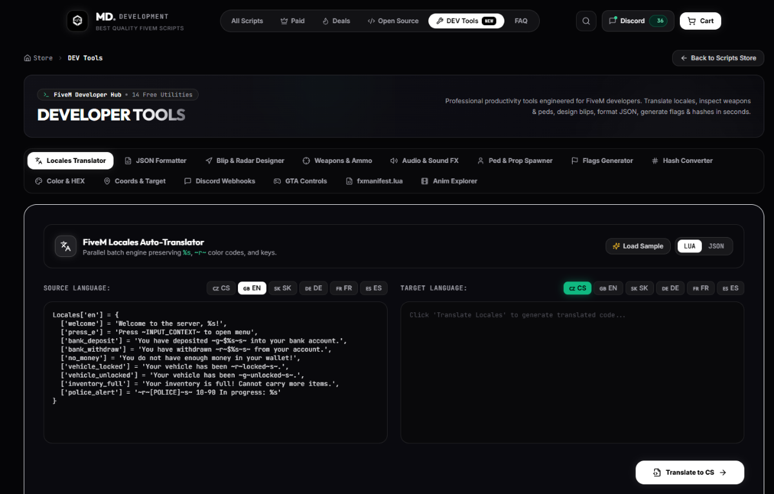Select LUA output format

coord(690,246)
